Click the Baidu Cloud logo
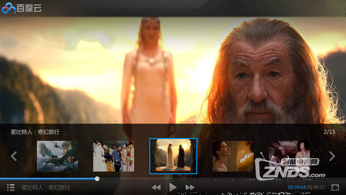The height and width of the screenshot is (195, 346). click(22, 8)
